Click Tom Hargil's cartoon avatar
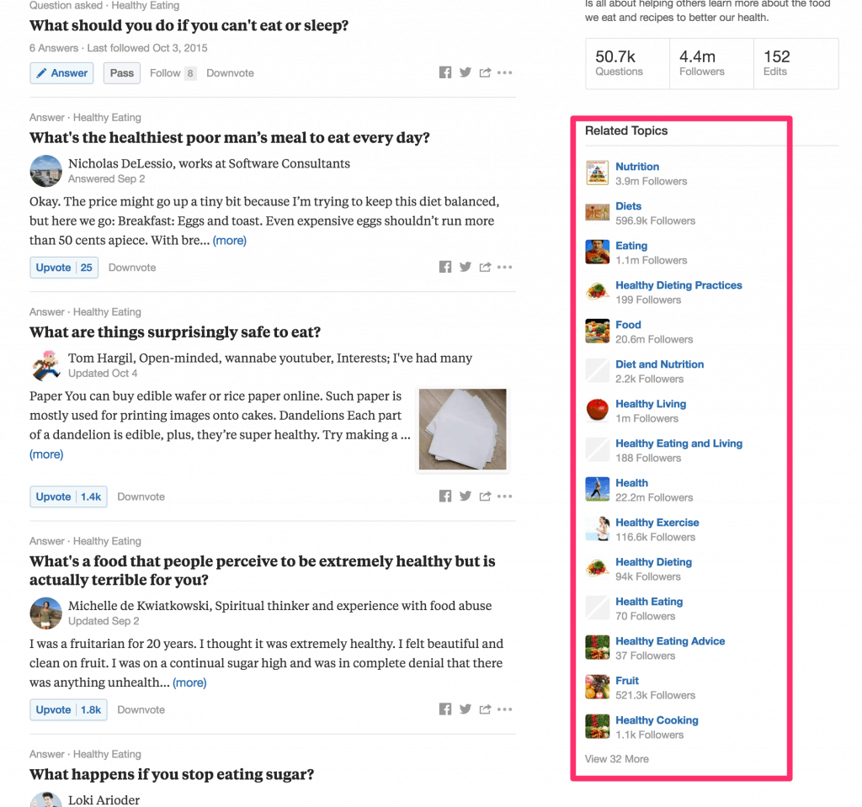The image size is (862, 807). click(x=45, y=365)
